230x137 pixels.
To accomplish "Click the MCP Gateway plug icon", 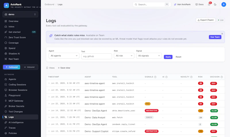I will click(x=6, y=101).
